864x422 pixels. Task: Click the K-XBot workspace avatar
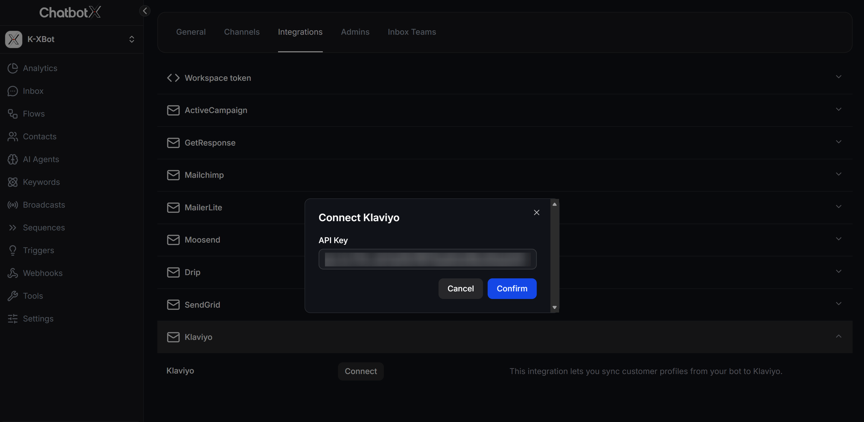point(13,39)
